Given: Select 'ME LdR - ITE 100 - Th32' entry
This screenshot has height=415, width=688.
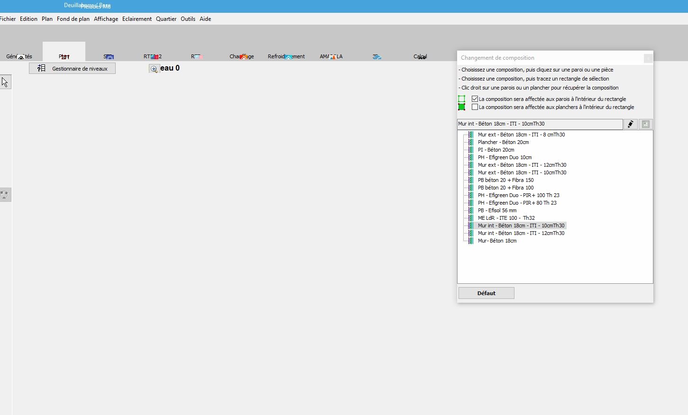Looking at the screenshot, I should pos(506,218).
